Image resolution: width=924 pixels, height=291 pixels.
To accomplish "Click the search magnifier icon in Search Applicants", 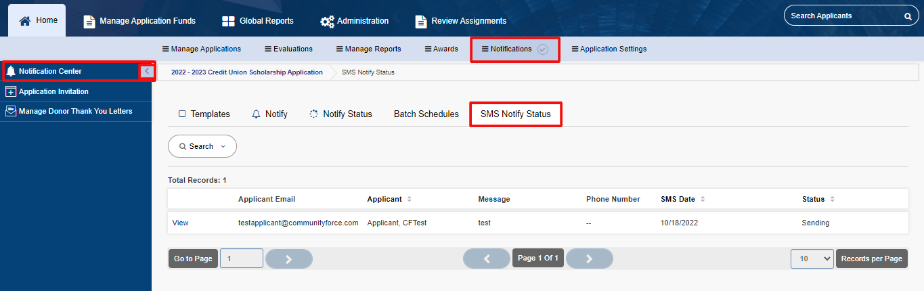I will click(908, 16).
